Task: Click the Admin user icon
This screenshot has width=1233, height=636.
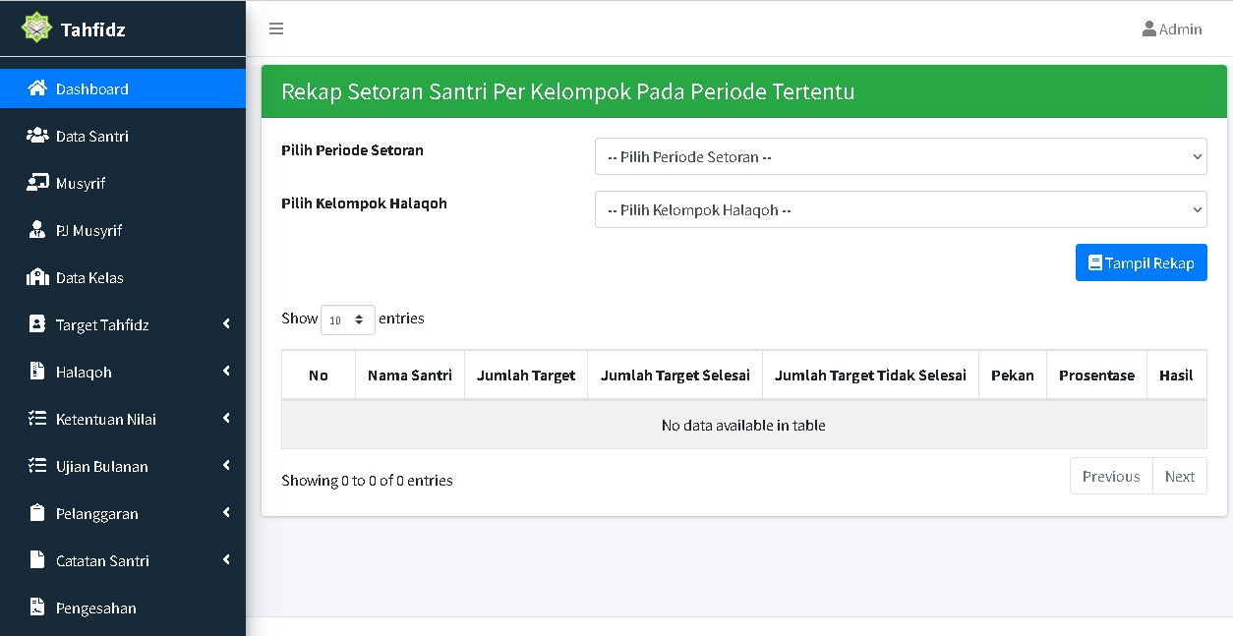Action: (x=1148, y=29)
